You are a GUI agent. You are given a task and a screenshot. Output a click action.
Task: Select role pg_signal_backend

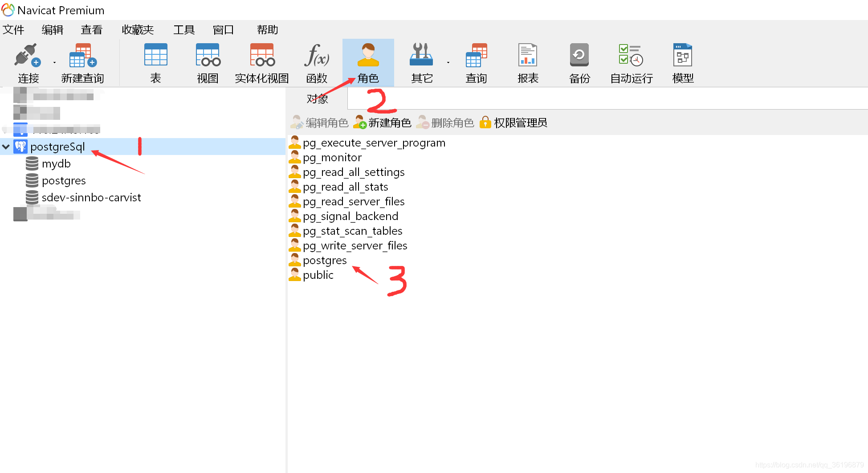tap(350, 216)
